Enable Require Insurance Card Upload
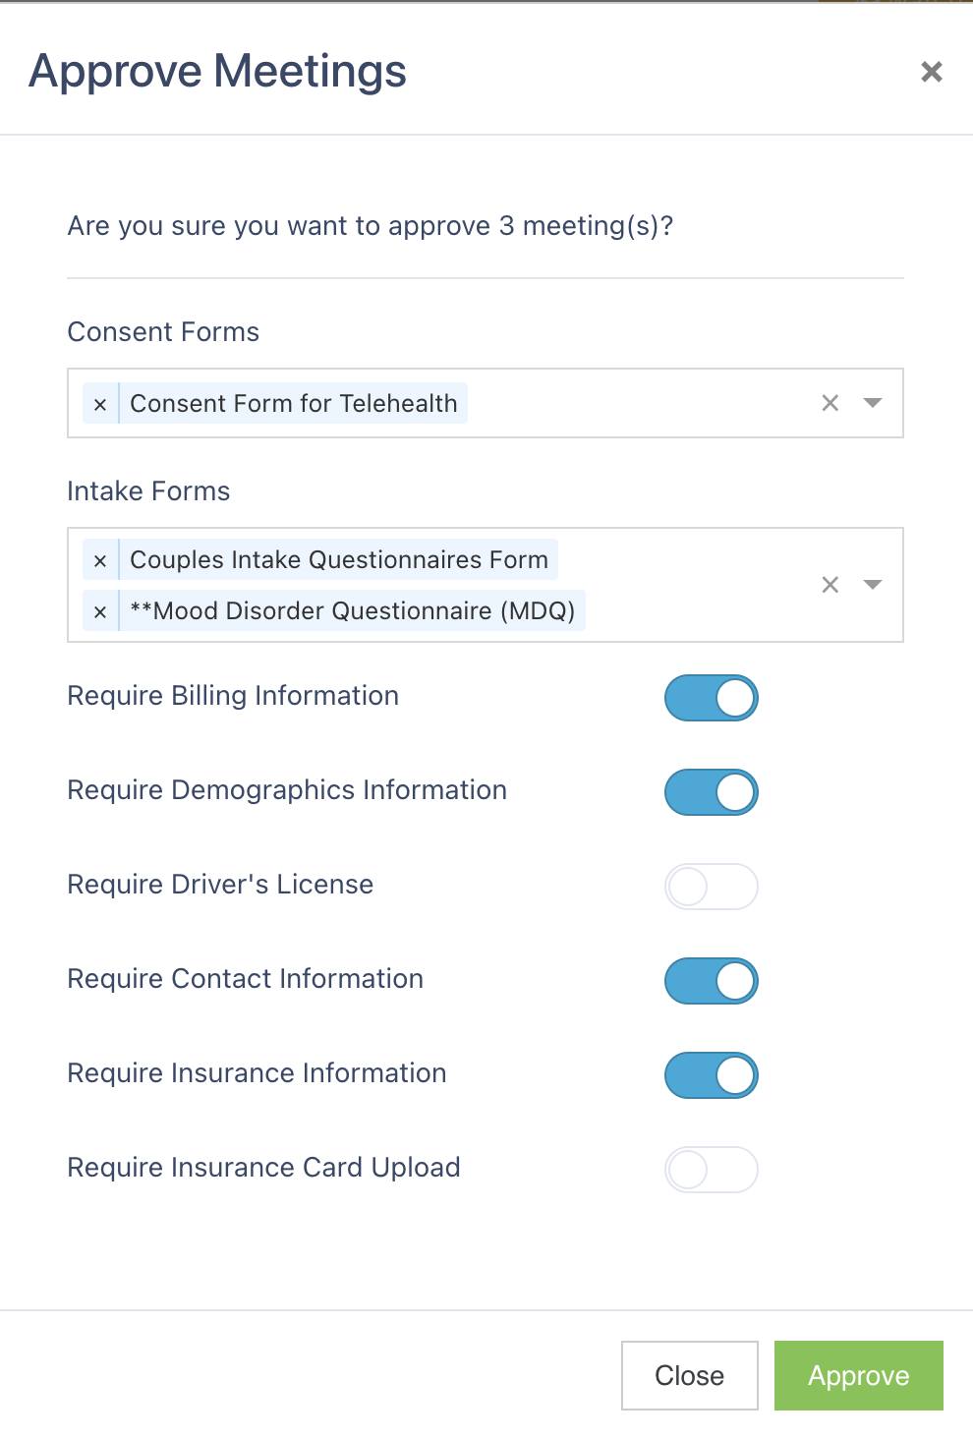The width and height of the screenshot is (973, 1439). 712,1170
